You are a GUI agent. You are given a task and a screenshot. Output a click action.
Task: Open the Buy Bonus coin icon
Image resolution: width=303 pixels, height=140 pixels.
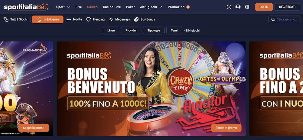[x=136, y=19]
